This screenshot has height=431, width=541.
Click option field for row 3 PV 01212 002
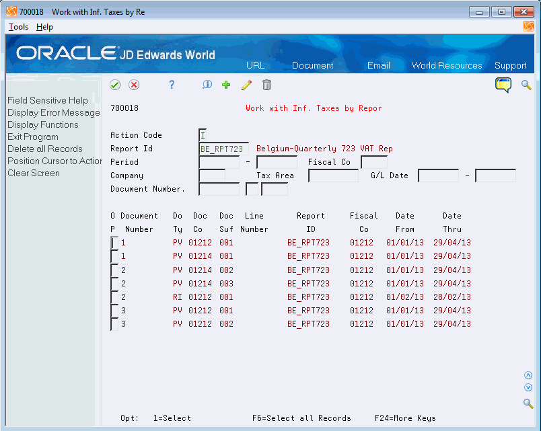point(114,324)
